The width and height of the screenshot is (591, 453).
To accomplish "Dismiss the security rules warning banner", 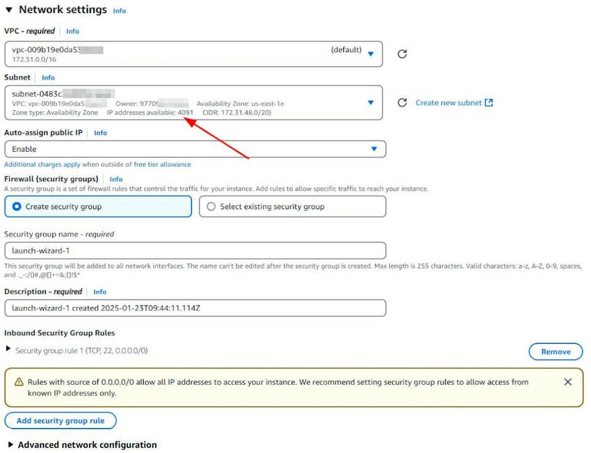I will coord(568,381).
